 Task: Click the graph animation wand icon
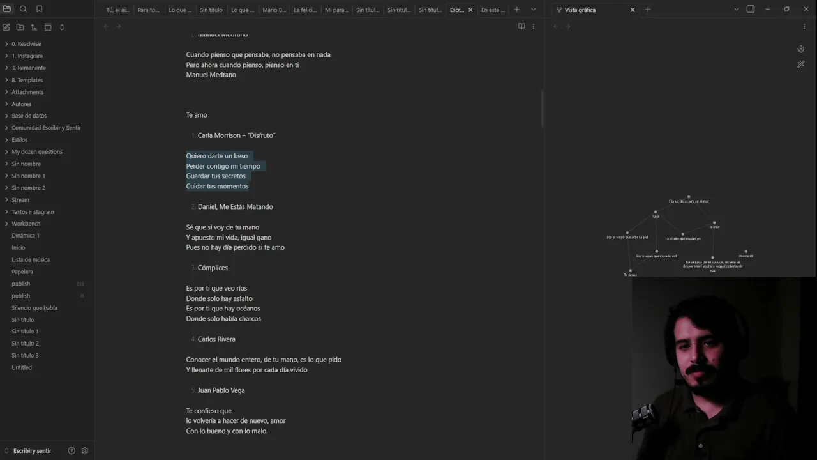[800, 65]
